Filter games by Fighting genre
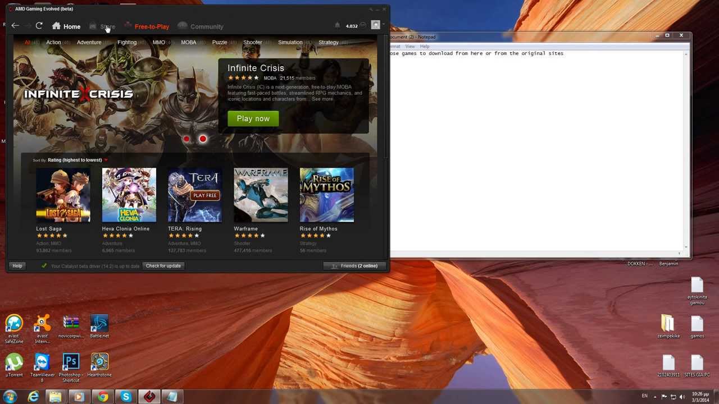The width and height of the screenshot is (719, 404). pos(131,42)
